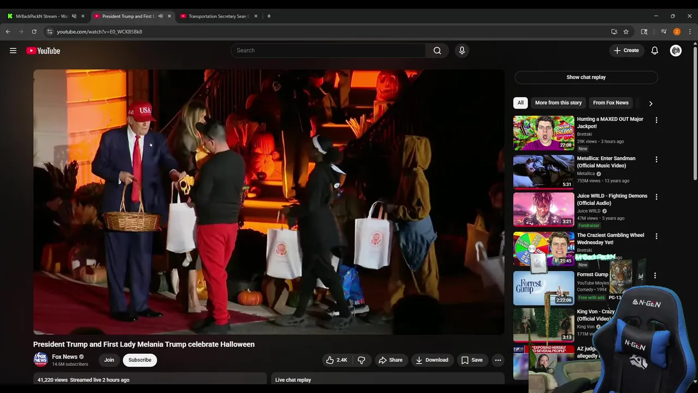698x393 pixels.
Task: Click the Create button
Action: point(626,51)
